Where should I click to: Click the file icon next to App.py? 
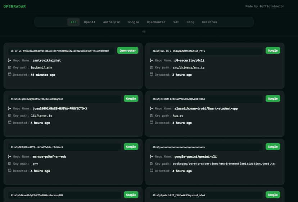(152, 116)
